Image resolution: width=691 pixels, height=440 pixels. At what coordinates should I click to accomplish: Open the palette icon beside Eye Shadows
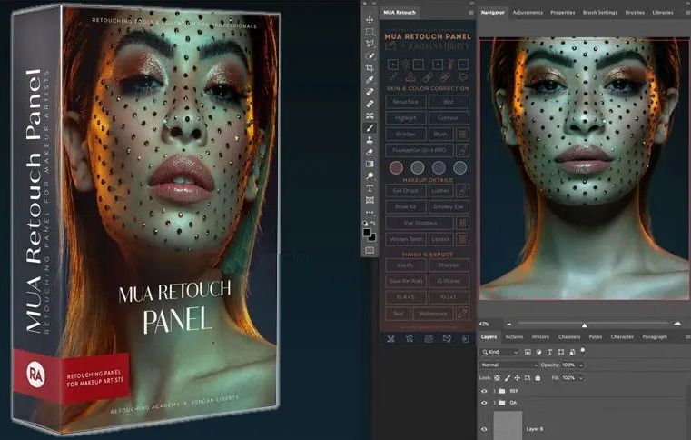point(462,223)
